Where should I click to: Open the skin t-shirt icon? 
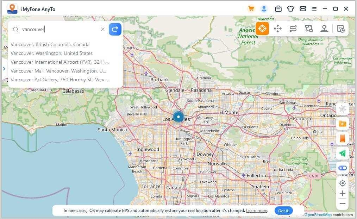tap(290, 9)
